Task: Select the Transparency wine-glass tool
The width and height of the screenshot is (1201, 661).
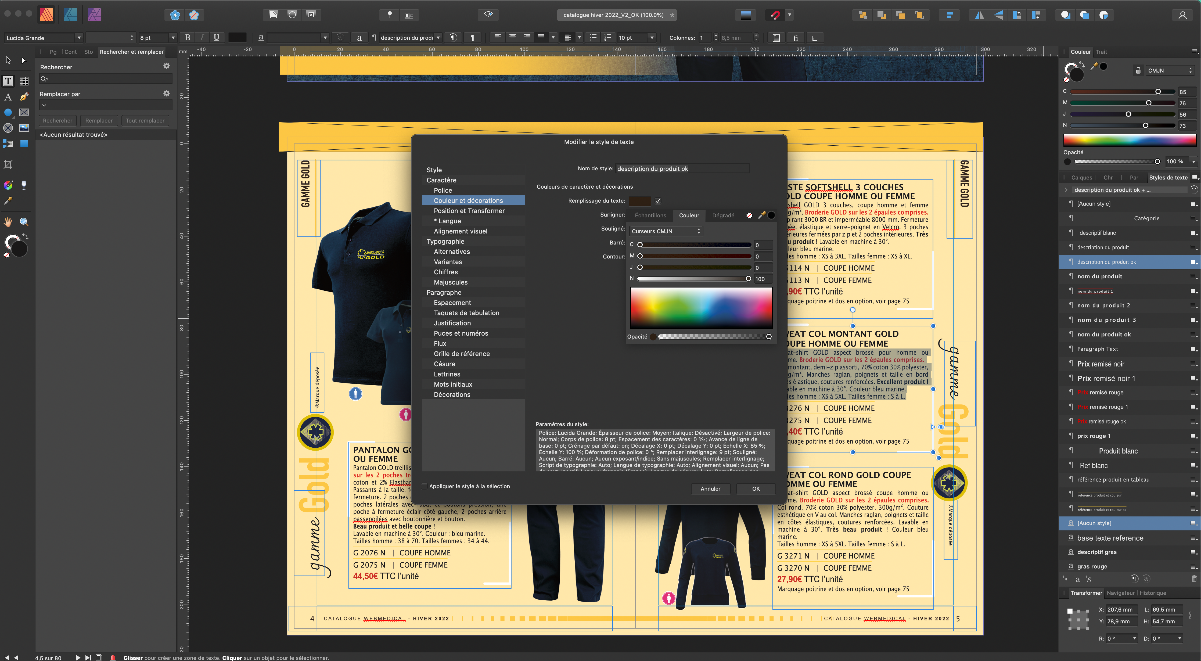Action: pos(24,185)
